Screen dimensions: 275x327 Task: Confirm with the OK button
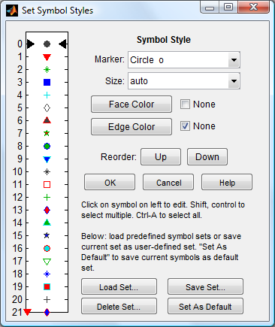[110, 183]
